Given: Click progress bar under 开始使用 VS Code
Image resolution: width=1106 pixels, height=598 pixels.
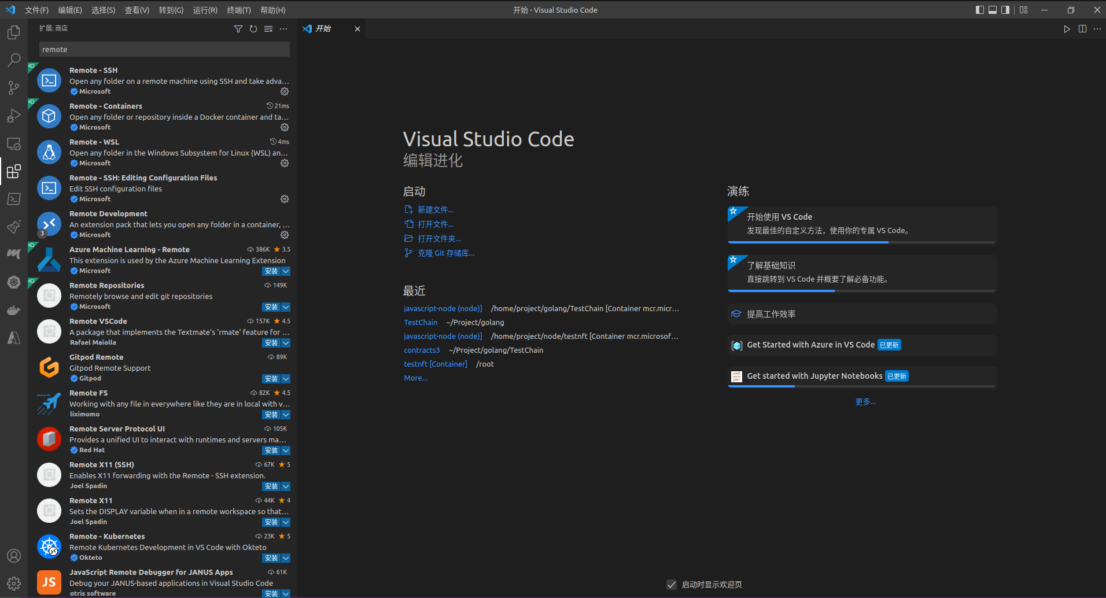Looking at the screenshot, I should click(x=862, y=242).
